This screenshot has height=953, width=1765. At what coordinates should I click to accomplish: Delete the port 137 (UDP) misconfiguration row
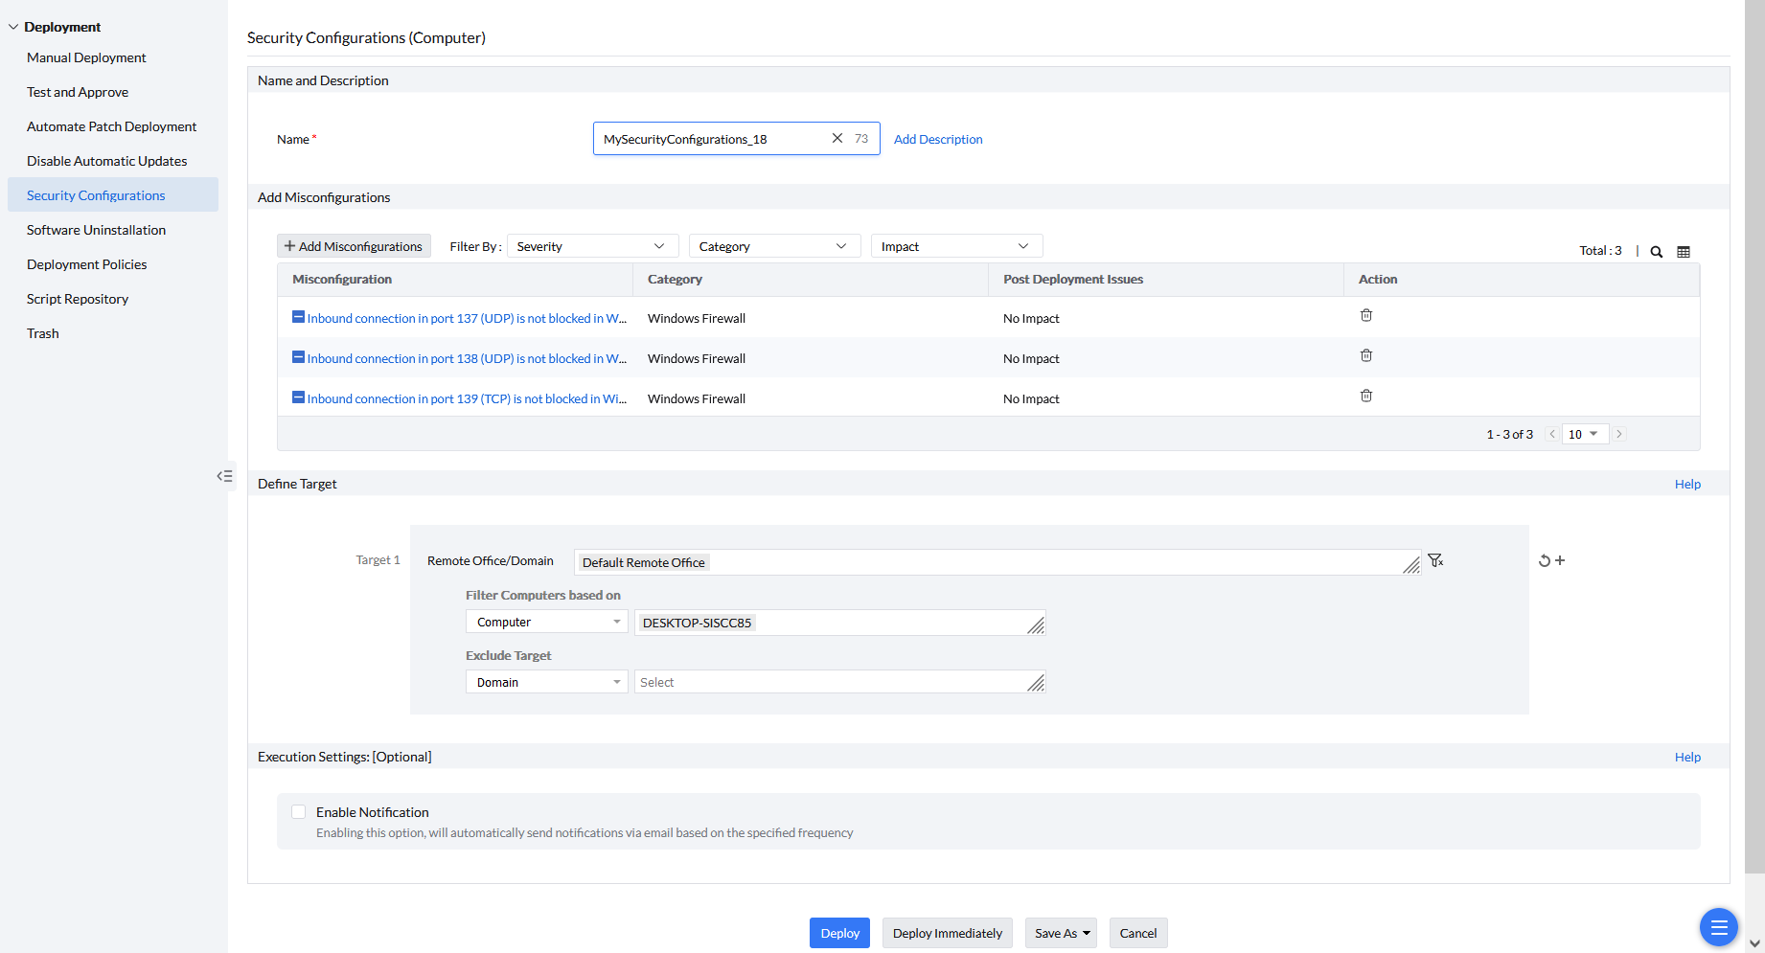click(x=1366, y=315)
